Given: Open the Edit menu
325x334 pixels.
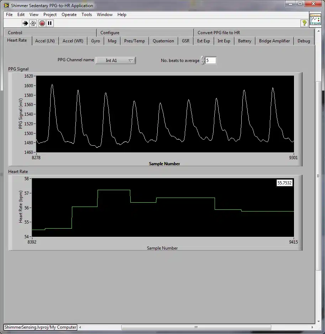Looking at the screenshot, I should [x=21, y=15].
